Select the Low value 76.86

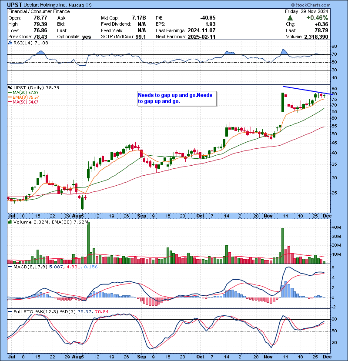[40, 30]
